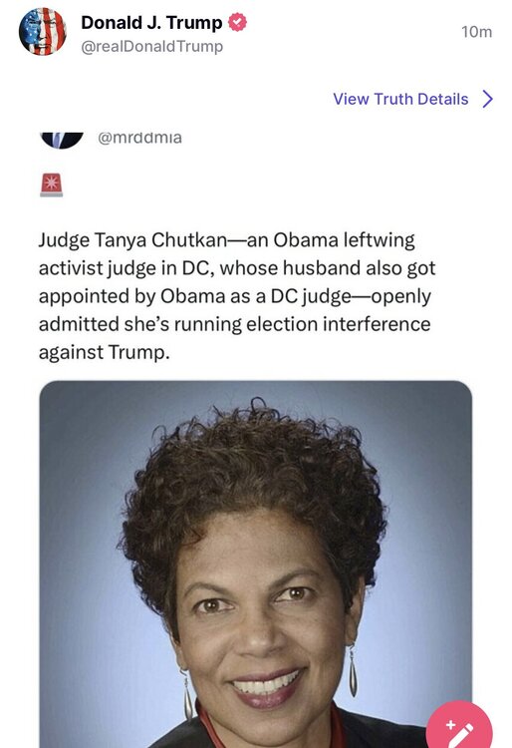Tap the chevron beside View Truth Details
Image resolution: width=512 pixels, height=748 pixels.
coord(488,99)
